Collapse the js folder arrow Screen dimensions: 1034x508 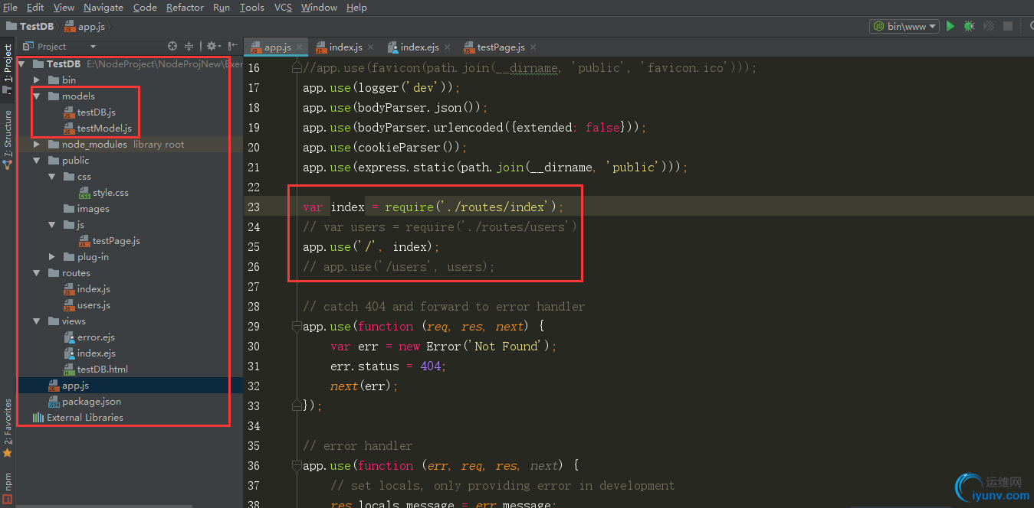pyautogui.click(x=52, y=224)
